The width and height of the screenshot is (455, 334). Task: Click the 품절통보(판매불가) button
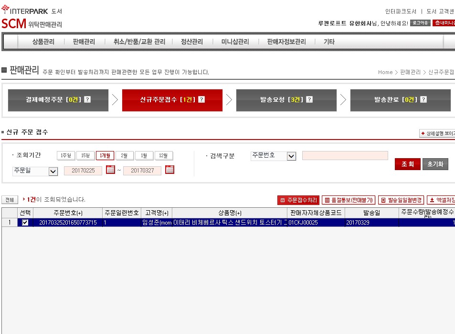pos(349,200)
